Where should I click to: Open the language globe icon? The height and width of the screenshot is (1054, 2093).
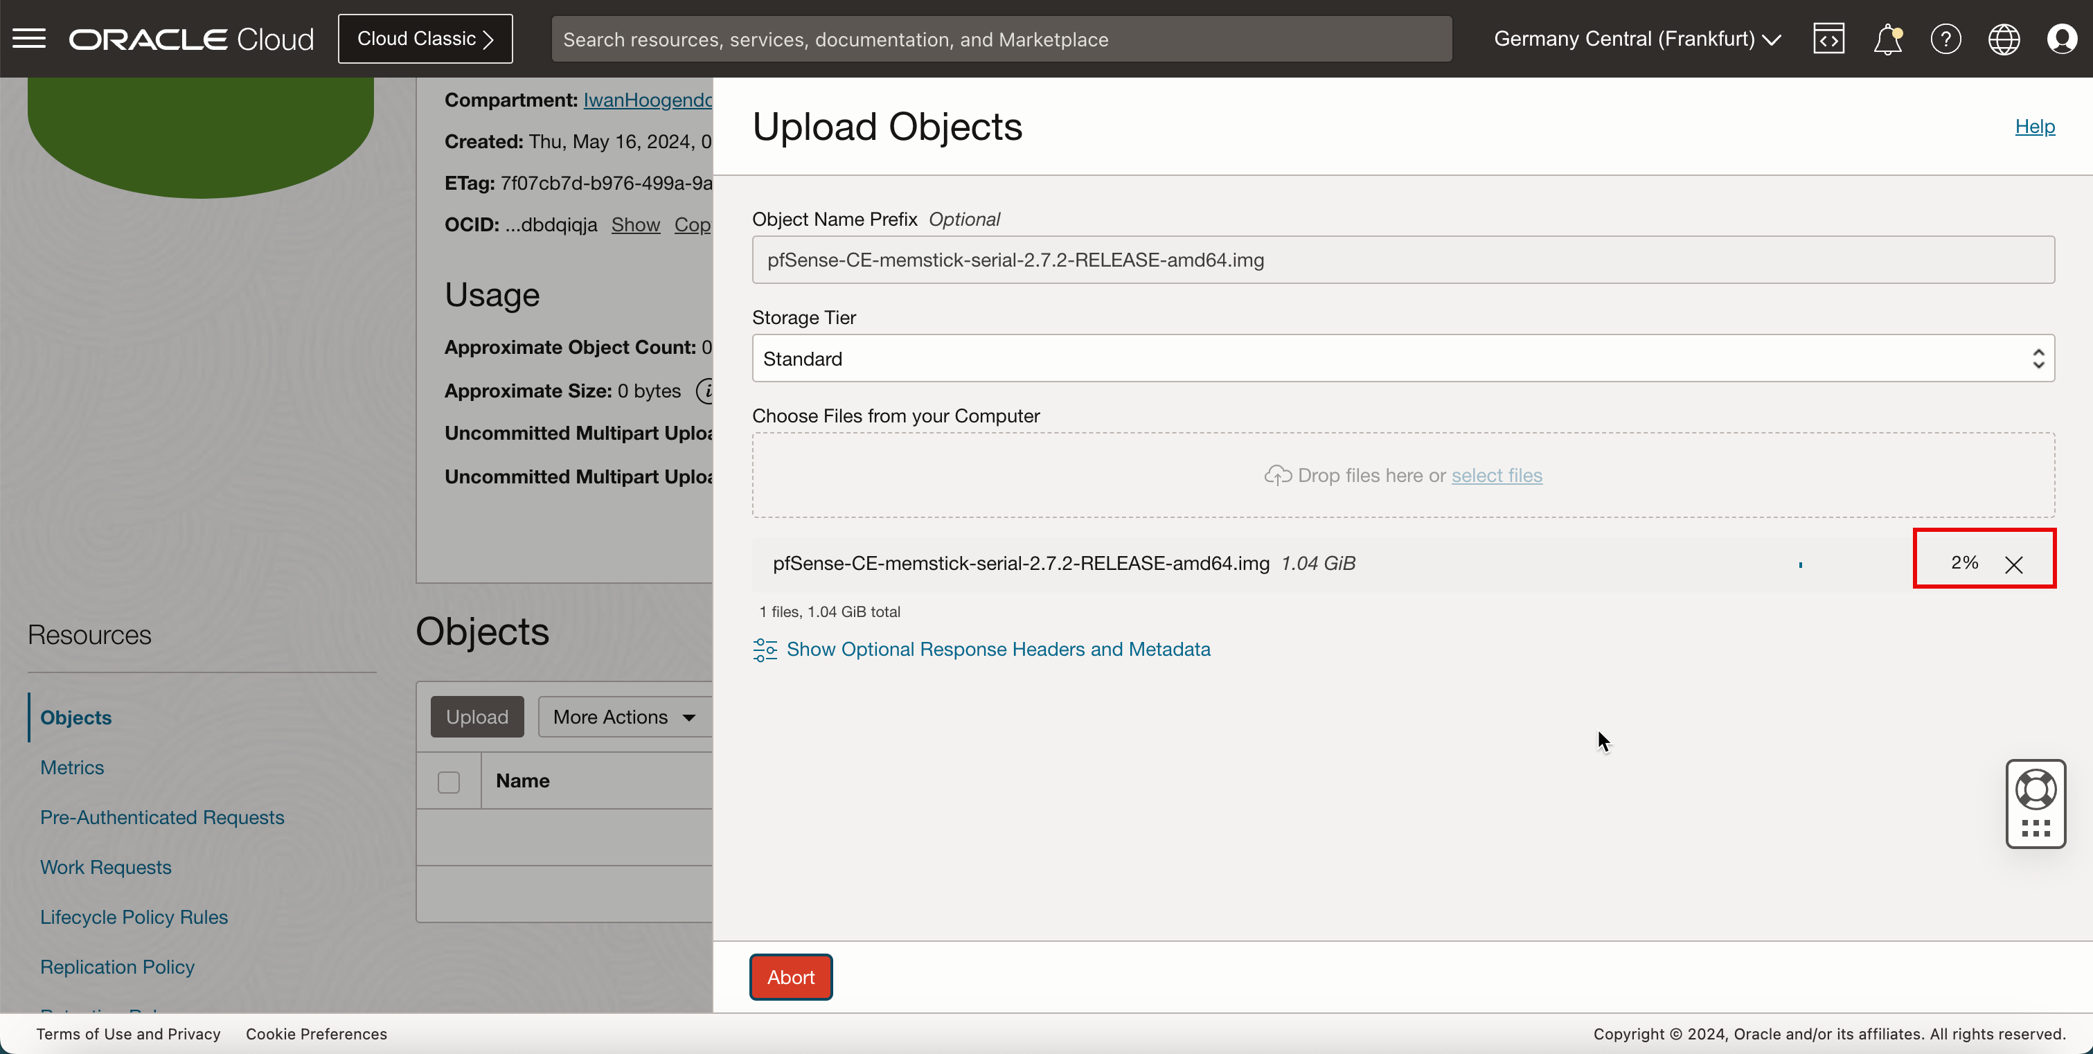2004,39
